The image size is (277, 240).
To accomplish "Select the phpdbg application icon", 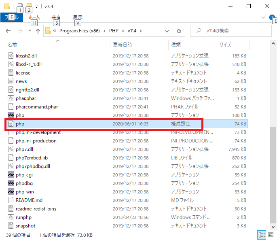I will (x=11, y=183).
